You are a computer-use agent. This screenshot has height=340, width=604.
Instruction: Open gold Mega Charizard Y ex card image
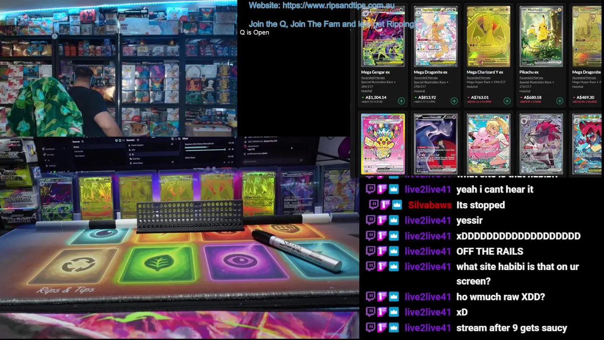tap(488, 36)
